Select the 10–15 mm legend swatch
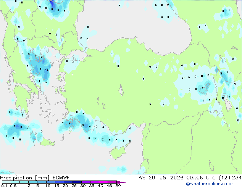This screenshot has height=187, width=242. pyautogui.click(x=51, y=182)
